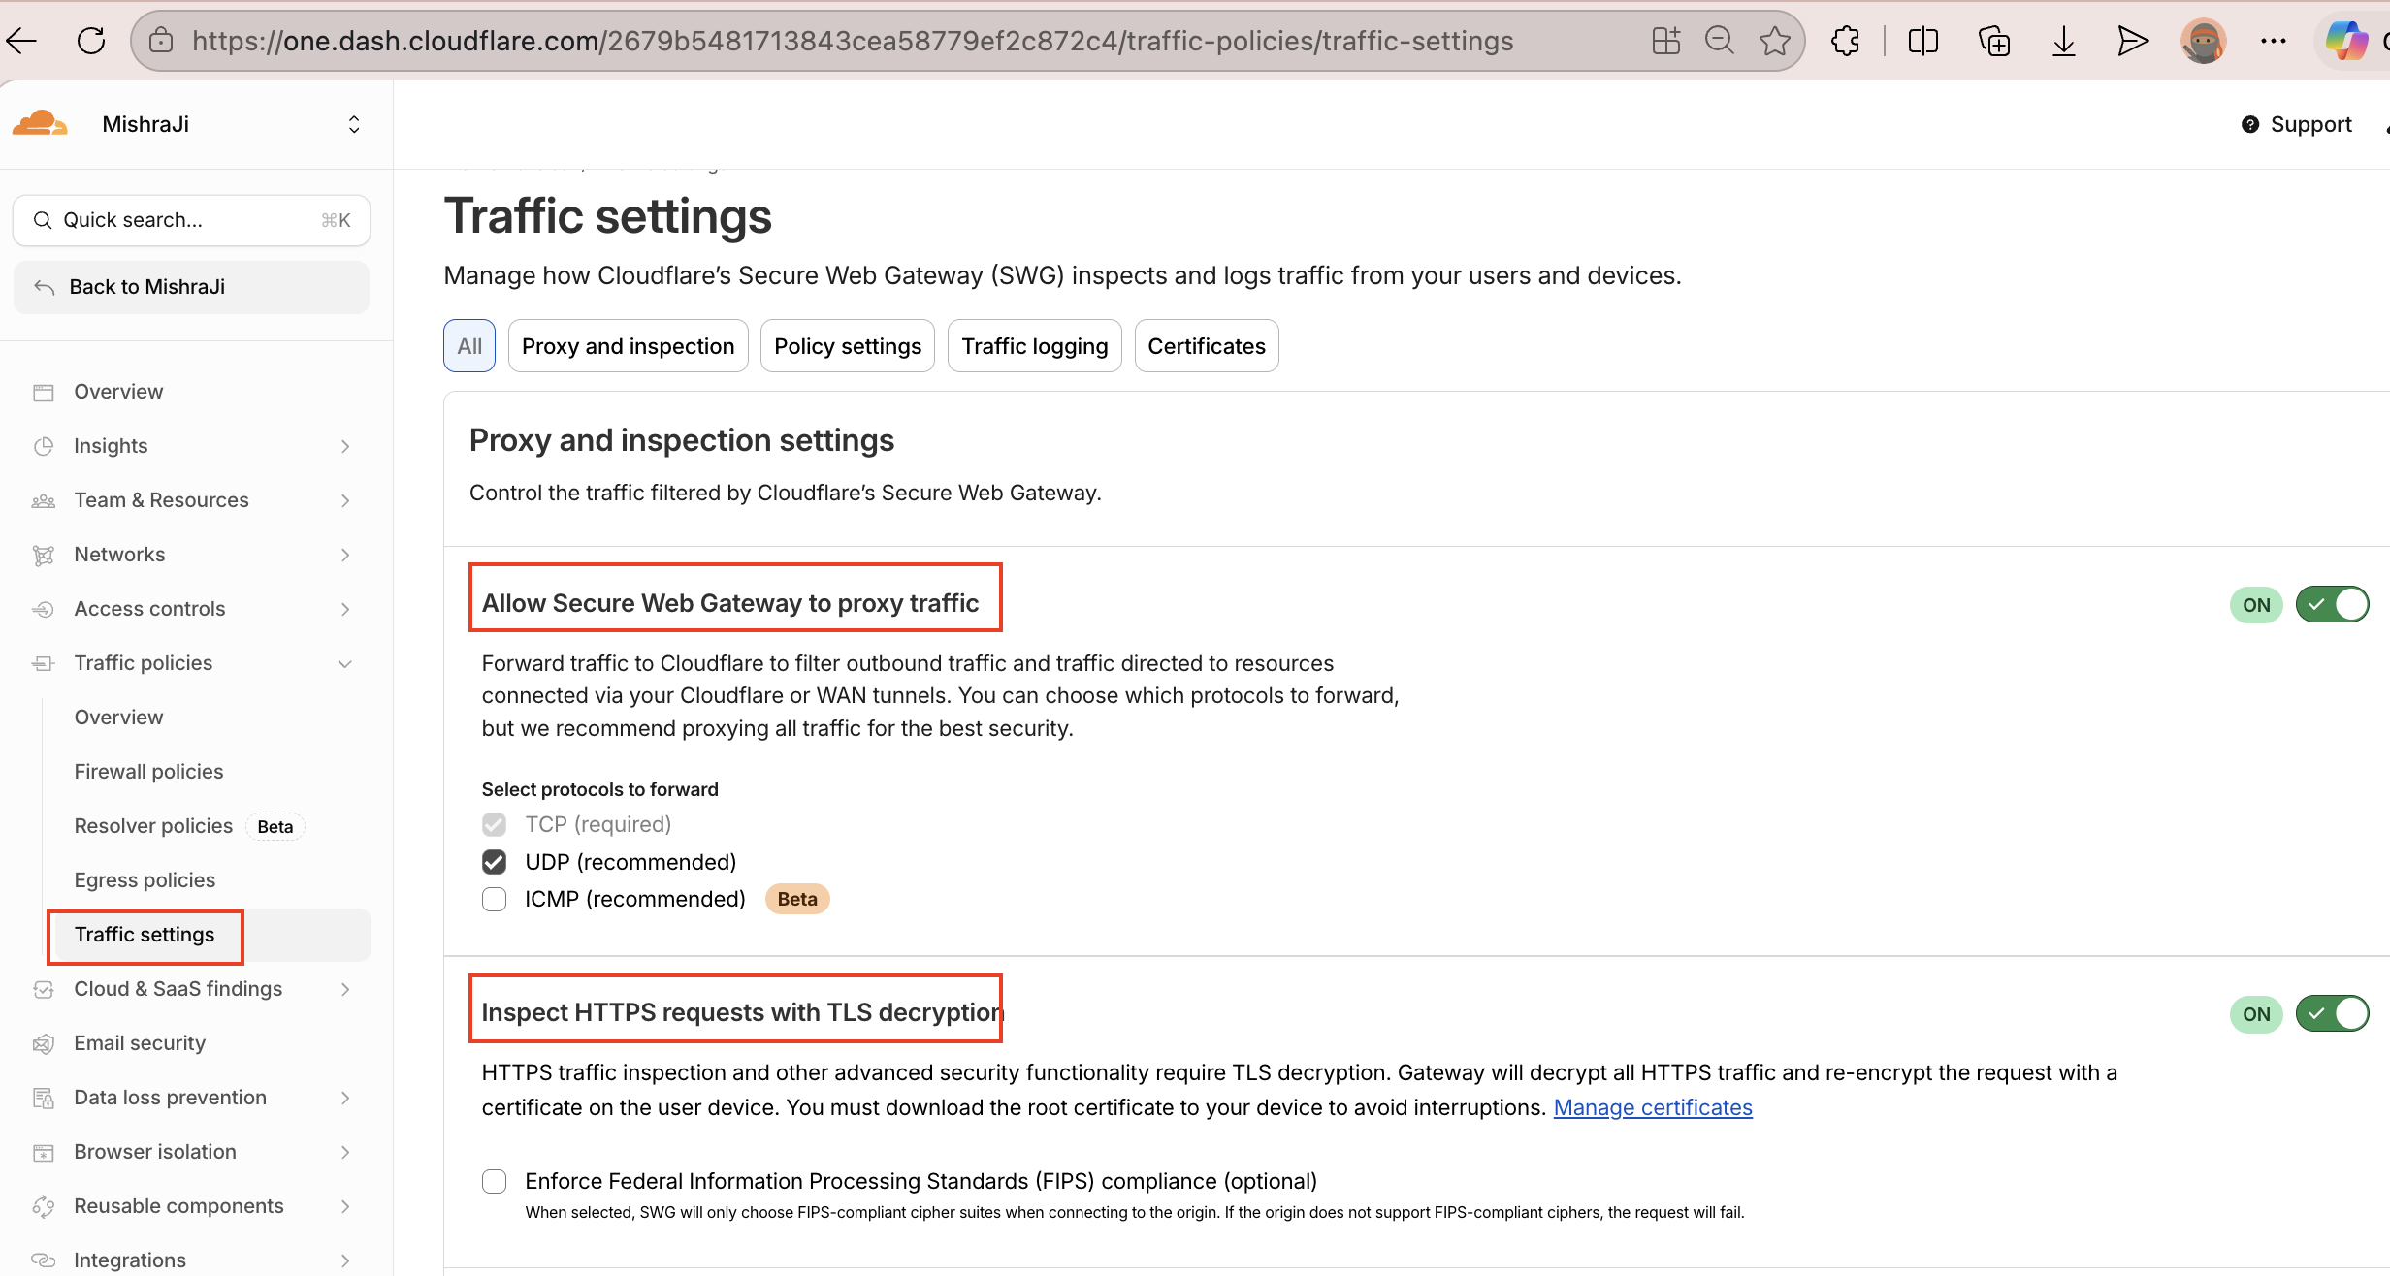Open the Manage certificates link
This screenshot has height=1276, width=2390.
click(1653, 1107)
